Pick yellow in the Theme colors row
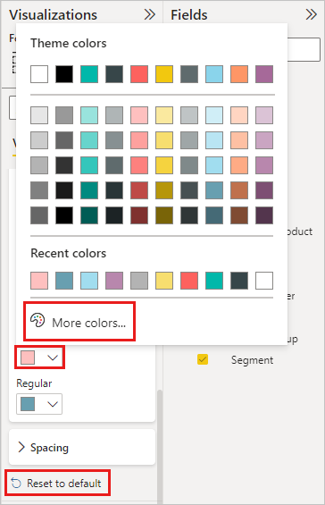The height and width of the screenshot is (505, 325). (x=164, y=74)
